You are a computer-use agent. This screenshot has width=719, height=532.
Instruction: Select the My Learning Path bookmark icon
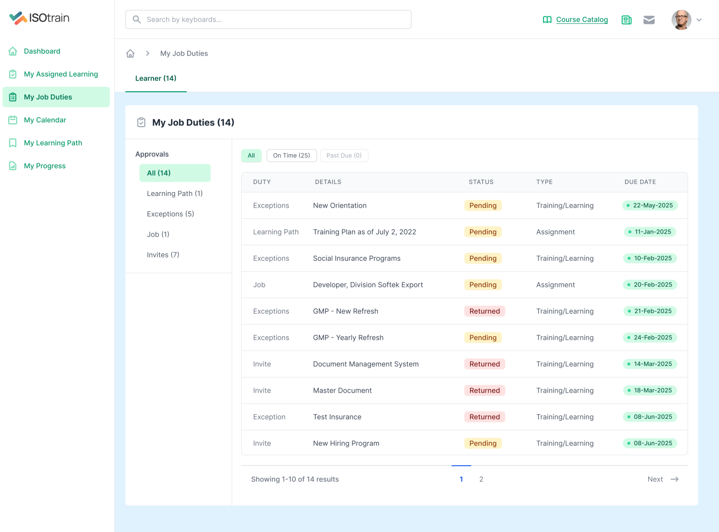coord(13,143)
